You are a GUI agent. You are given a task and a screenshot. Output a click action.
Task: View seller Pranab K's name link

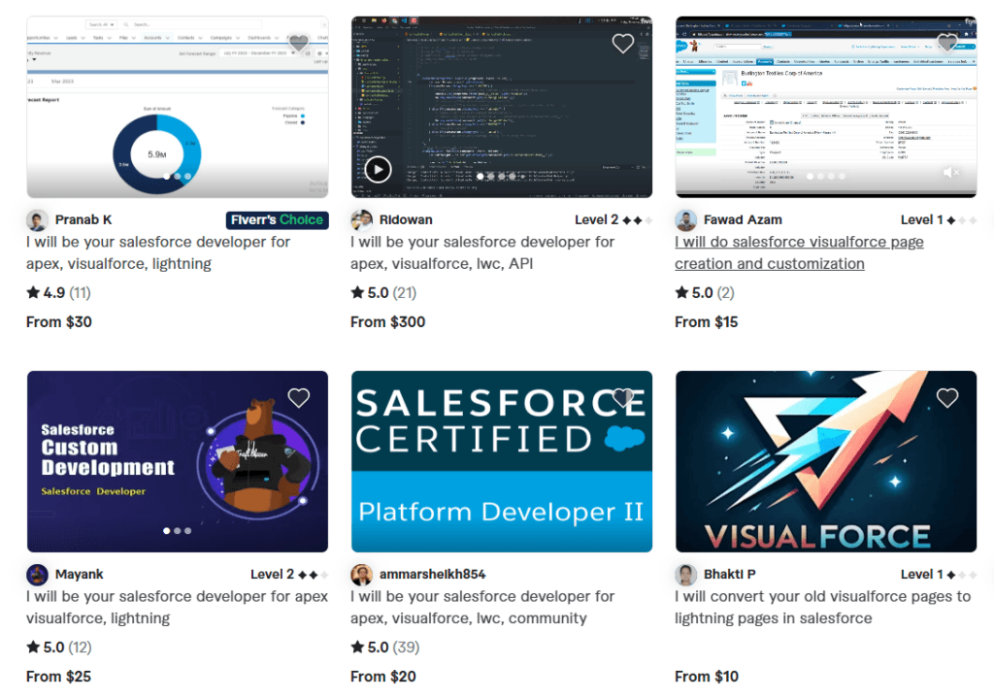point(83,219)
